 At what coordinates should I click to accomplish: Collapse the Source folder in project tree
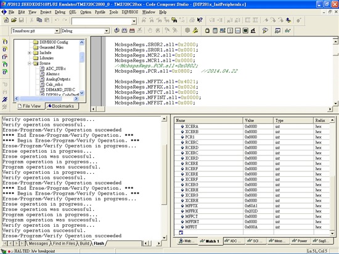tap(30, 63)
